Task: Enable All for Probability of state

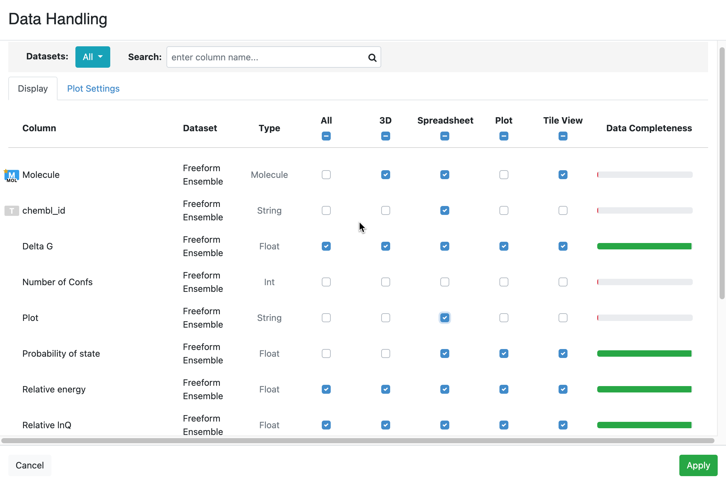Action: point(326,354)
